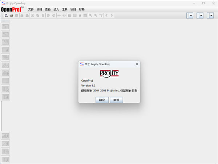Click the Copy icon in the toolbar
Screen dimensions: 218x164
coord(38,15)
